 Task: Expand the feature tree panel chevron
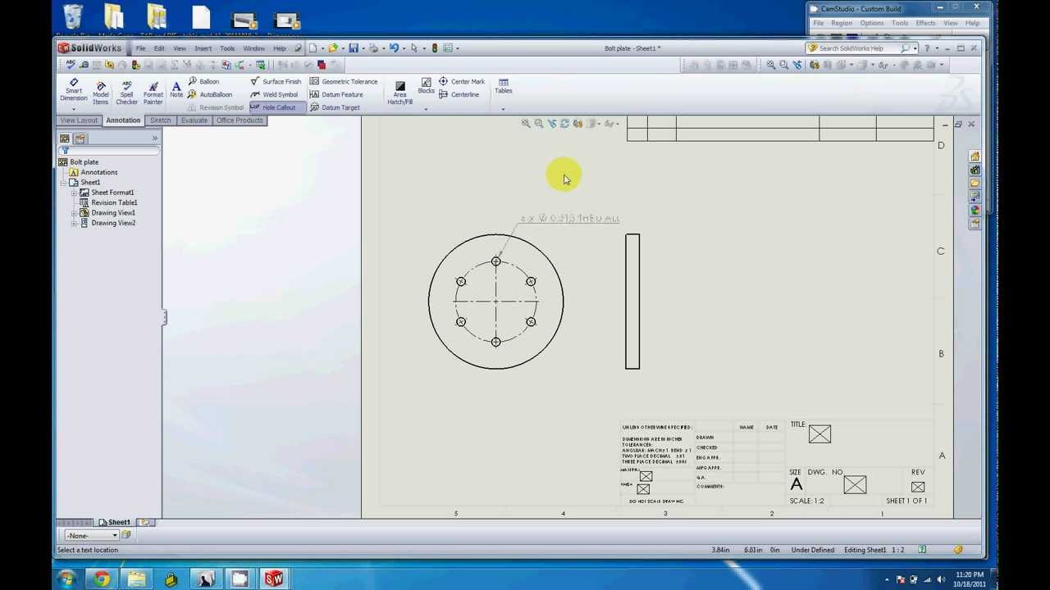[x=155, y=138]
